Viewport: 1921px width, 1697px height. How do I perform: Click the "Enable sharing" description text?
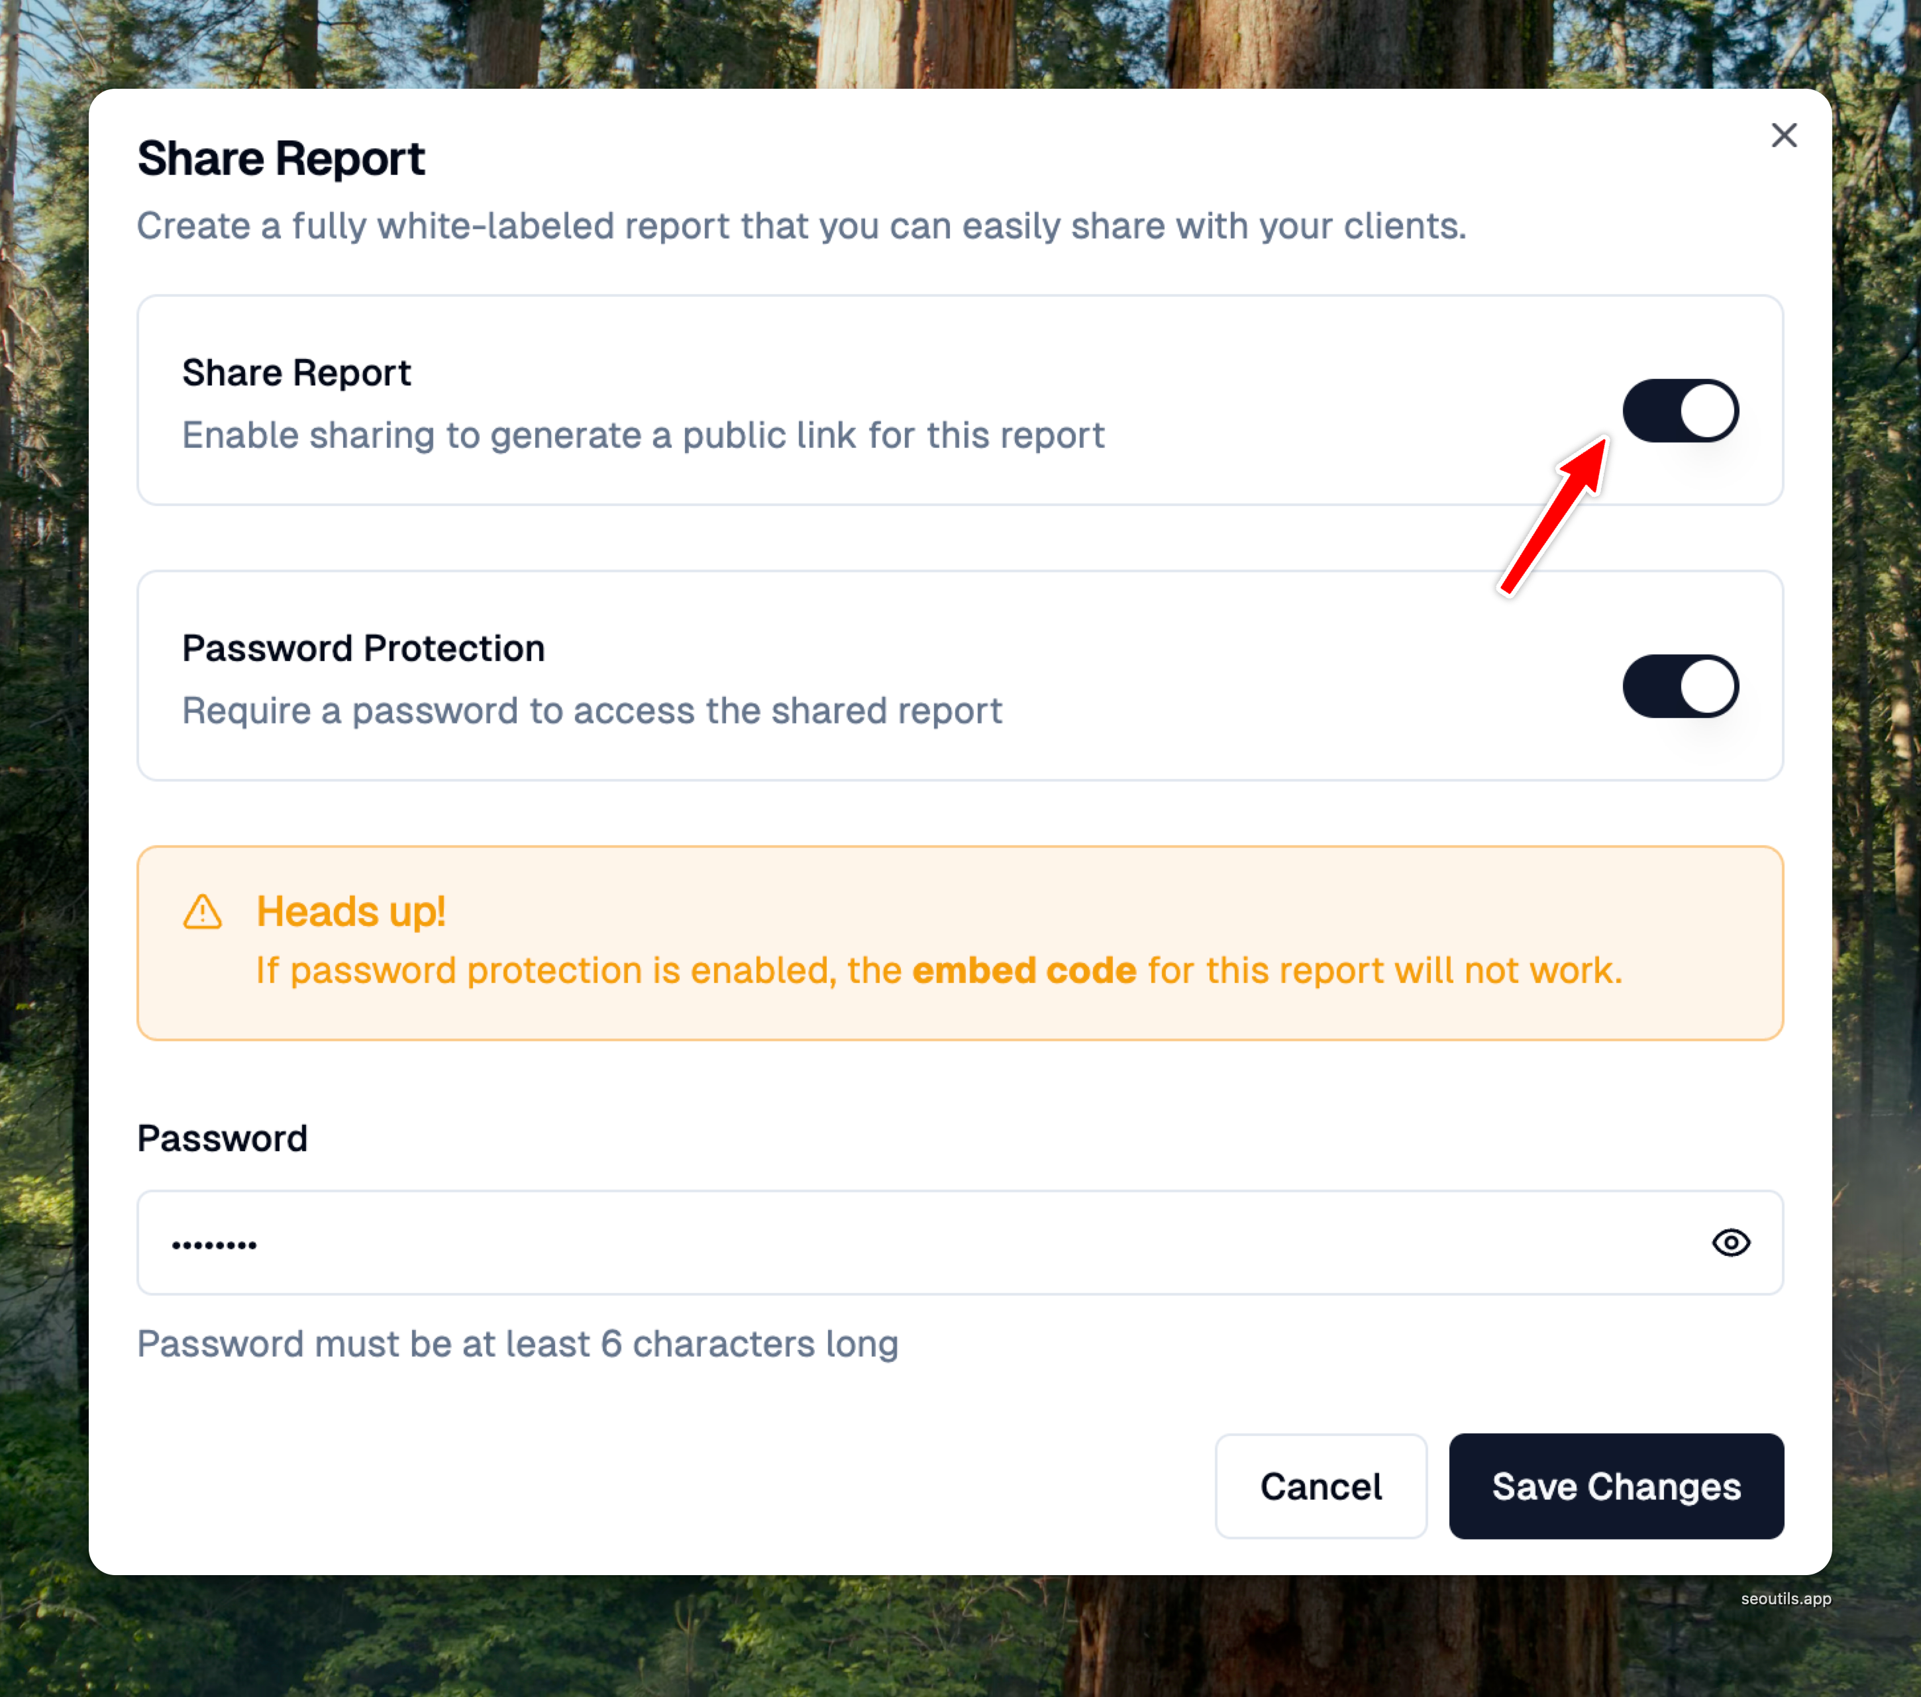(643, 435)
